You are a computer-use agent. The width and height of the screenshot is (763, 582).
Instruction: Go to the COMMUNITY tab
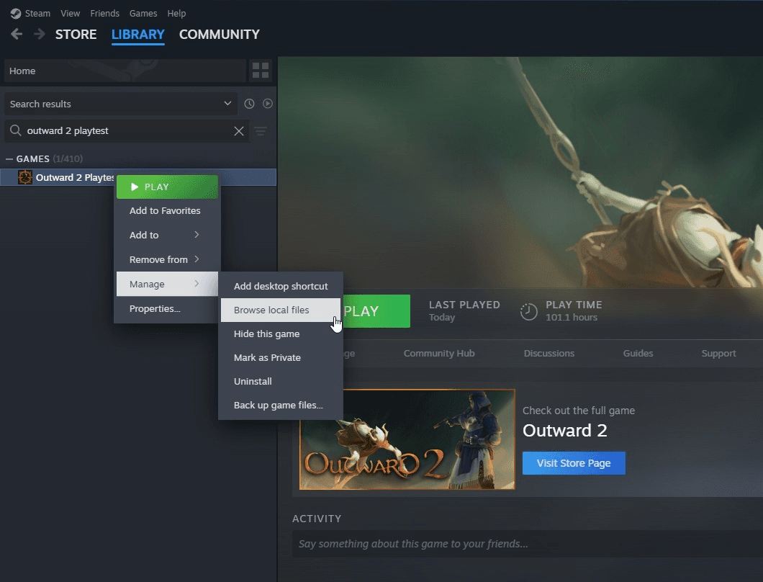pyautogui.click(x=220, y=34)
